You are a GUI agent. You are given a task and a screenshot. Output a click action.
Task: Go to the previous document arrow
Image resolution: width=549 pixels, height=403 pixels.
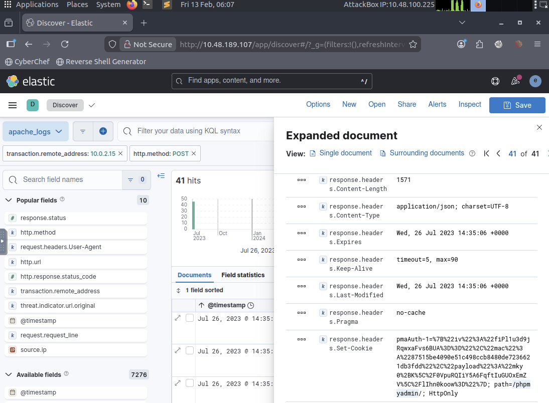point(498,153)
